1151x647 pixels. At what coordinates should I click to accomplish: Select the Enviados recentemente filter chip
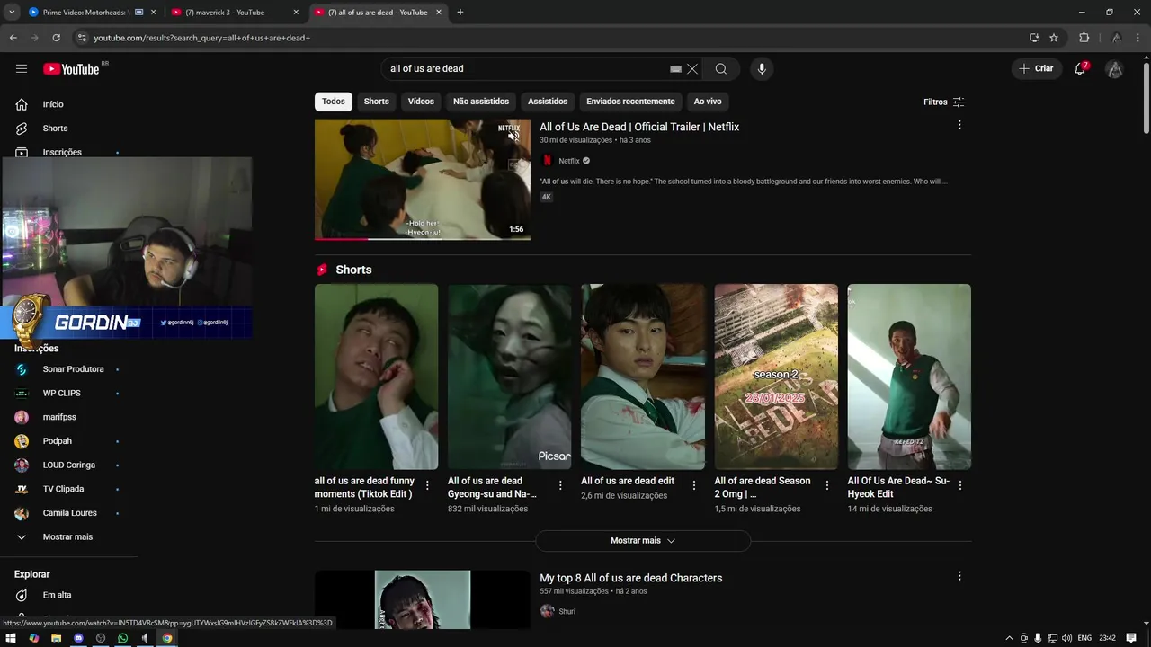pos(630,102)
